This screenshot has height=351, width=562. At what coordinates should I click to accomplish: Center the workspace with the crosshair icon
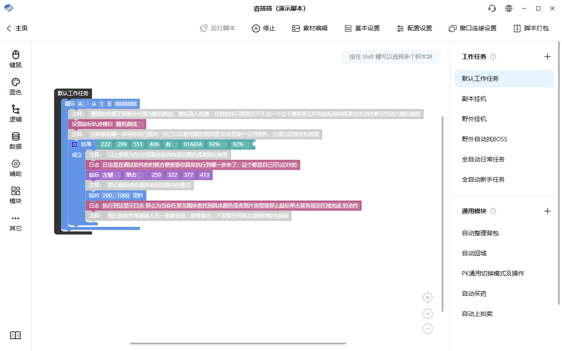pos(428,297)
